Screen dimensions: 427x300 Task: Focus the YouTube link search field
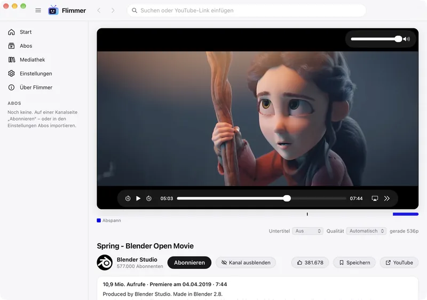[247, 10]
